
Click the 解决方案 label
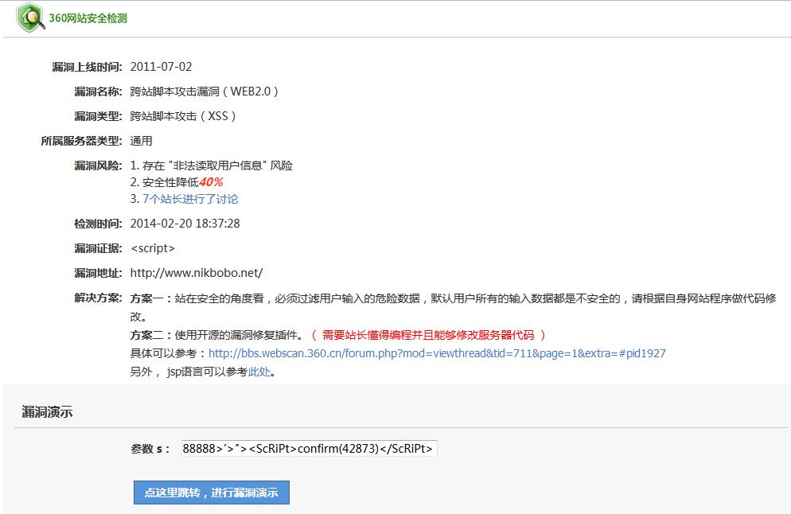(x=98, y=298)
